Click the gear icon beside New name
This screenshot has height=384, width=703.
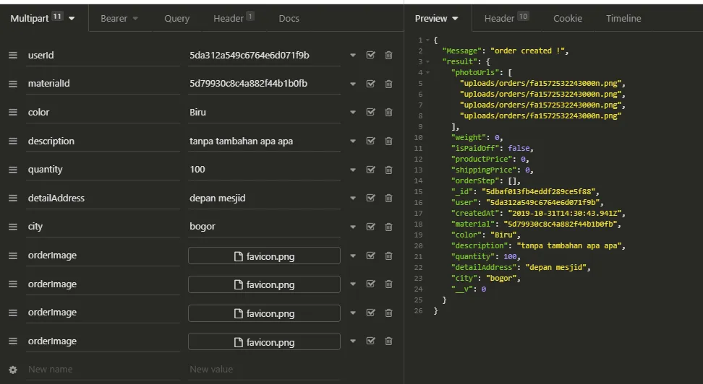[x=13, y=370]
